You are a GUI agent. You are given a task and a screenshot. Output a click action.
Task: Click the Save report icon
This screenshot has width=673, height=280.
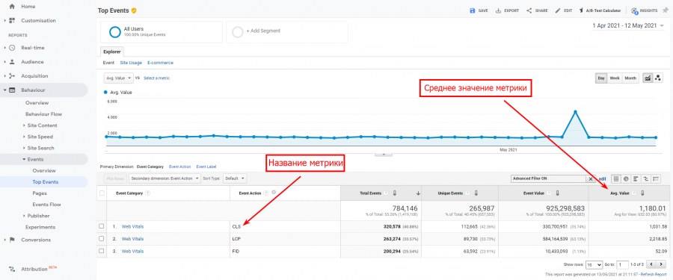[x=473, y=10]
